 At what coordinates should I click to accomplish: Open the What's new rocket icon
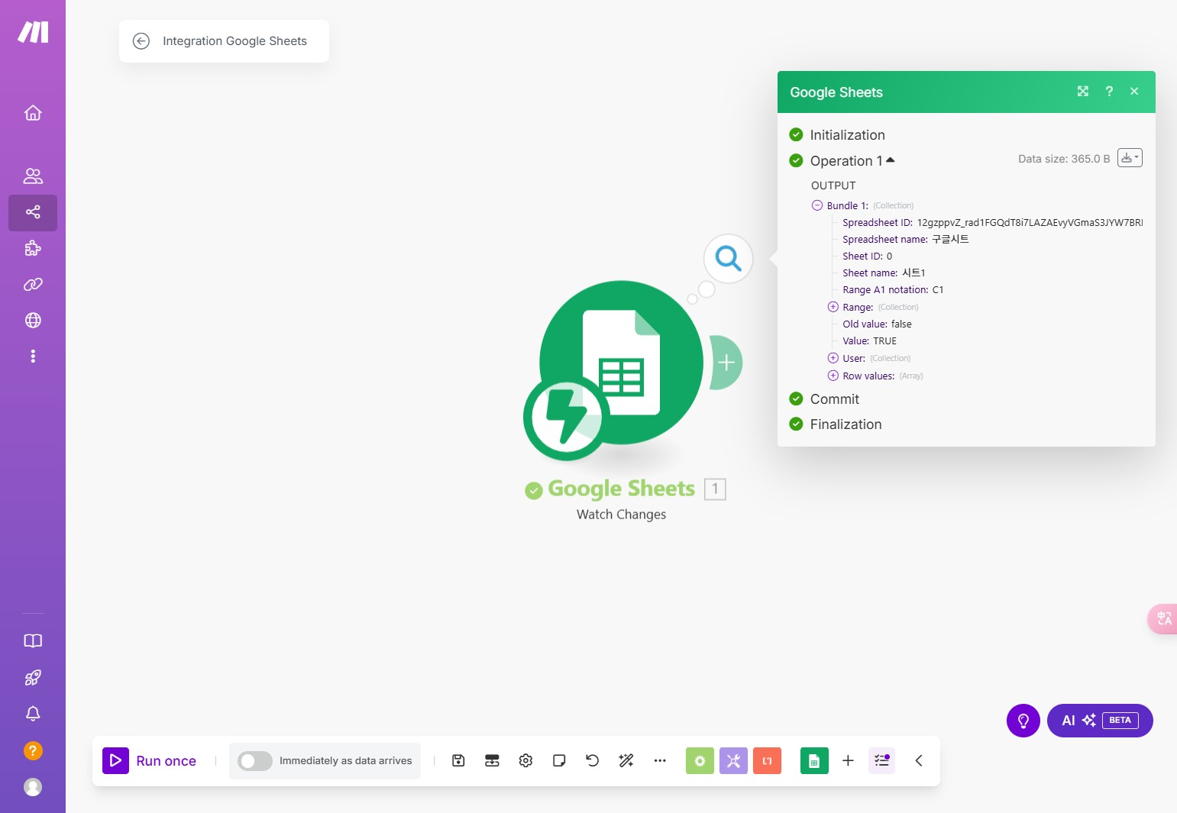click(x=33, y=677)
